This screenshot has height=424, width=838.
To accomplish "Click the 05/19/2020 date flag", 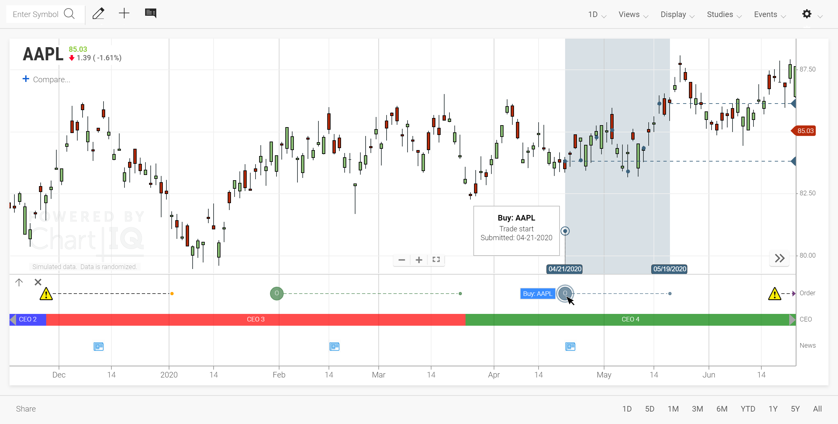I will [x=670, y=269].
